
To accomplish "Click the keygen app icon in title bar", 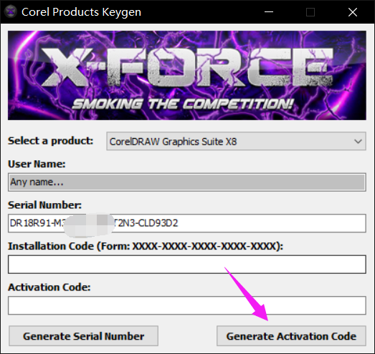I will (x=11, y=11).
